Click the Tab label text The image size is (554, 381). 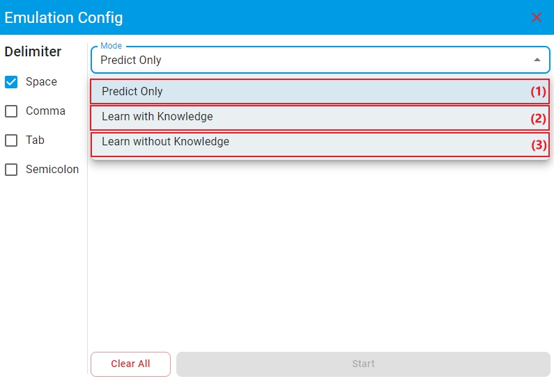(35, 140)
